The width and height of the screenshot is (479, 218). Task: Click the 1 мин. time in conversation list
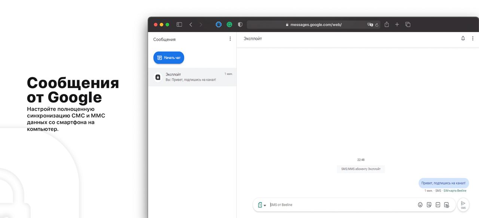(229, 74)
